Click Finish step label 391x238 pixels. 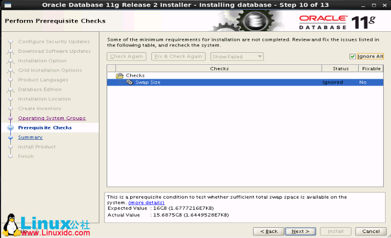point(26,156)
